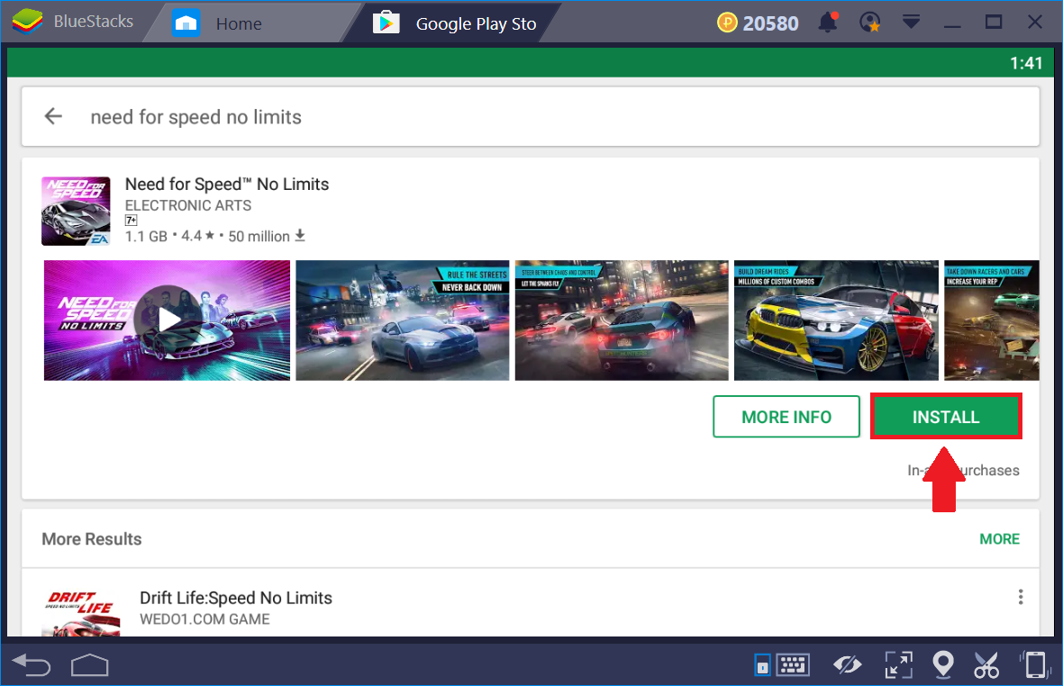Image resolution: width=1063 pixels, height=686 pixels.
Task: Click the INSTALL button
Action: click(946, 417)
